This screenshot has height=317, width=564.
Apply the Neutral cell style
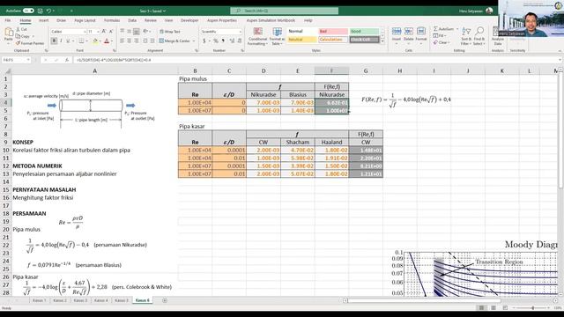point(301,40)
